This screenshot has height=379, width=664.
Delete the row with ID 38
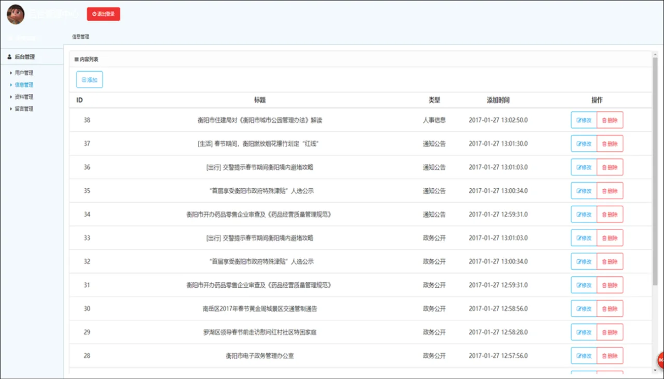tap(610, 120)
